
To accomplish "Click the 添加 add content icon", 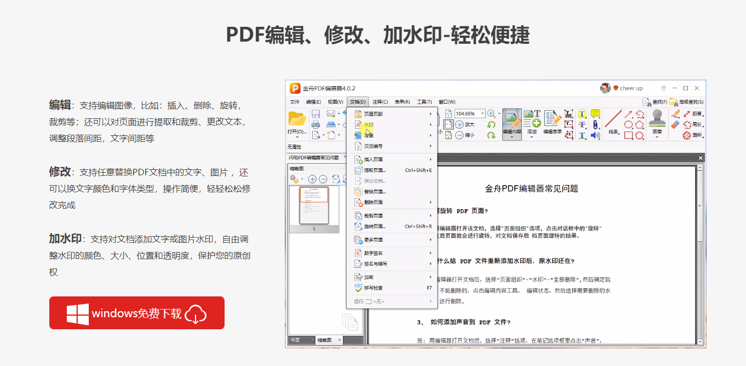I will (532, 119).
